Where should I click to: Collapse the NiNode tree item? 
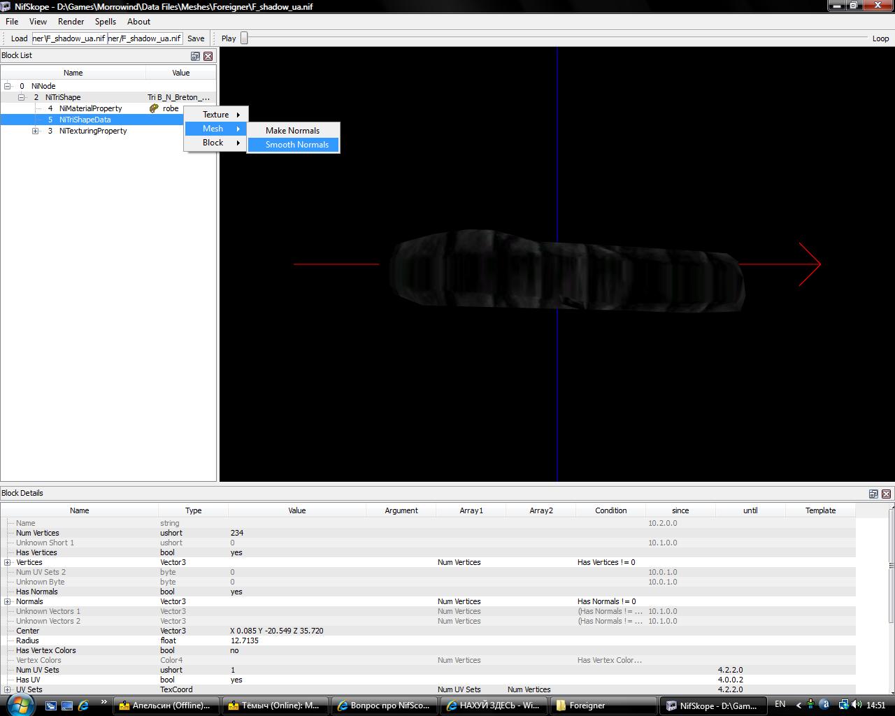tap(8, 86)
